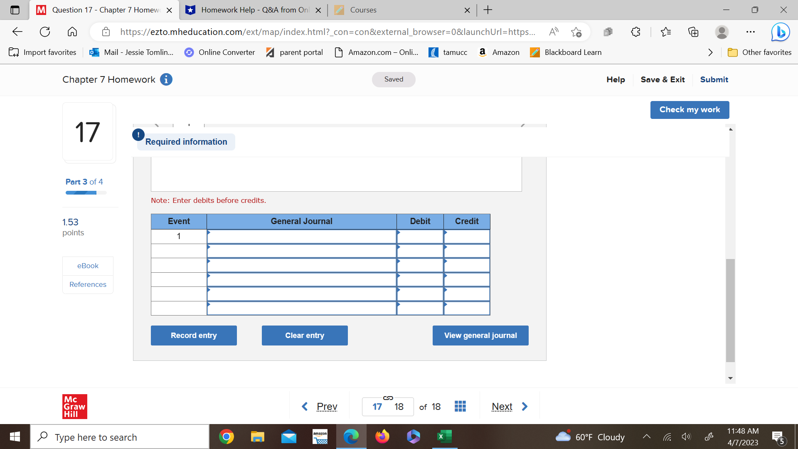The image size is (798, 449).
Task: Open the volume control in system tray
Action: point(686,437)
